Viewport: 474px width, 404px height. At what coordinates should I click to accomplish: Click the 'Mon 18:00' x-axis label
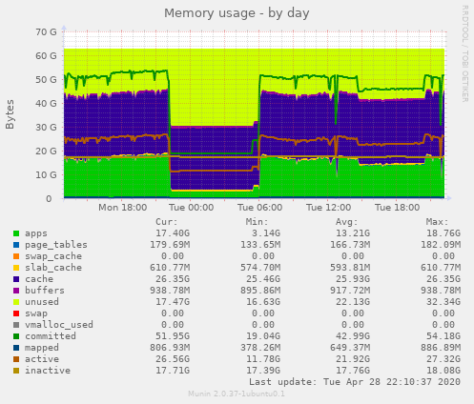122,208
